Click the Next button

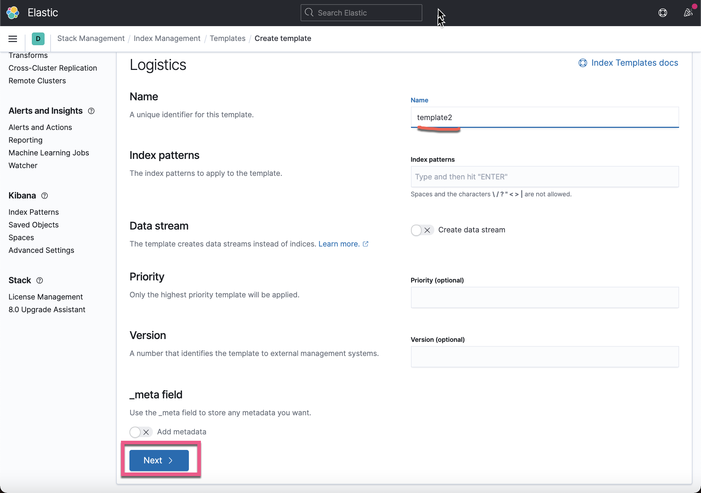click(158, 460)
